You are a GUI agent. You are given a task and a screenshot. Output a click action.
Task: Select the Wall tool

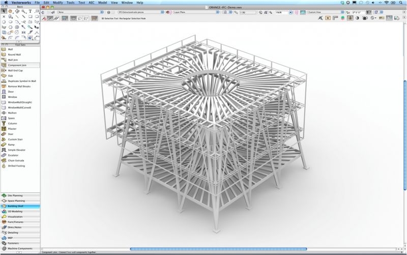point(10,49)
